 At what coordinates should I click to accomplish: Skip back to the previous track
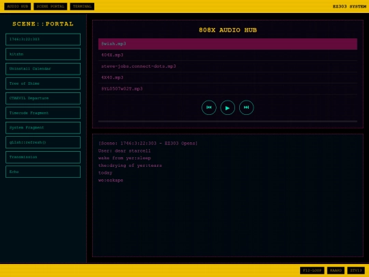coord(208,107)
